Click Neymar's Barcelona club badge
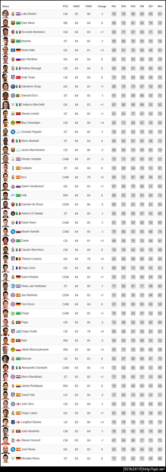 coord(13,41)
